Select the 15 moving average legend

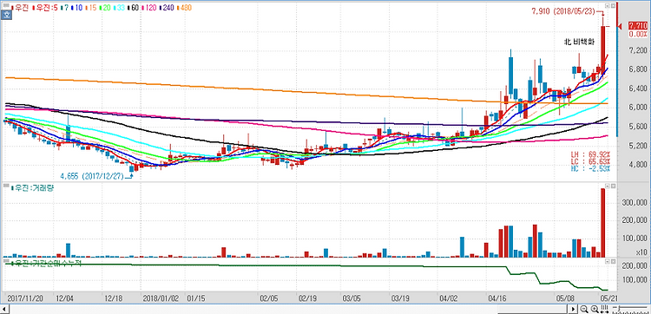coord(92,8)
